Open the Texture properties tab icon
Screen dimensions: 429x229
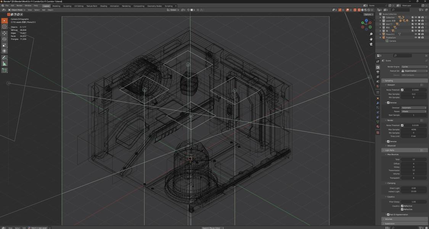[378, 132]
